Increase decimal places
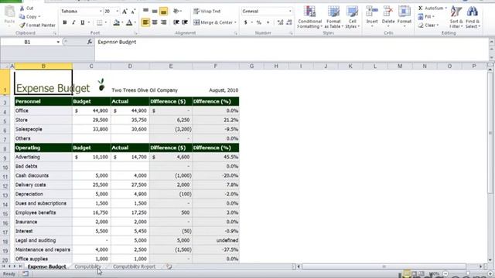The height and width of the screenshot is (278, 495). (280, 22)
